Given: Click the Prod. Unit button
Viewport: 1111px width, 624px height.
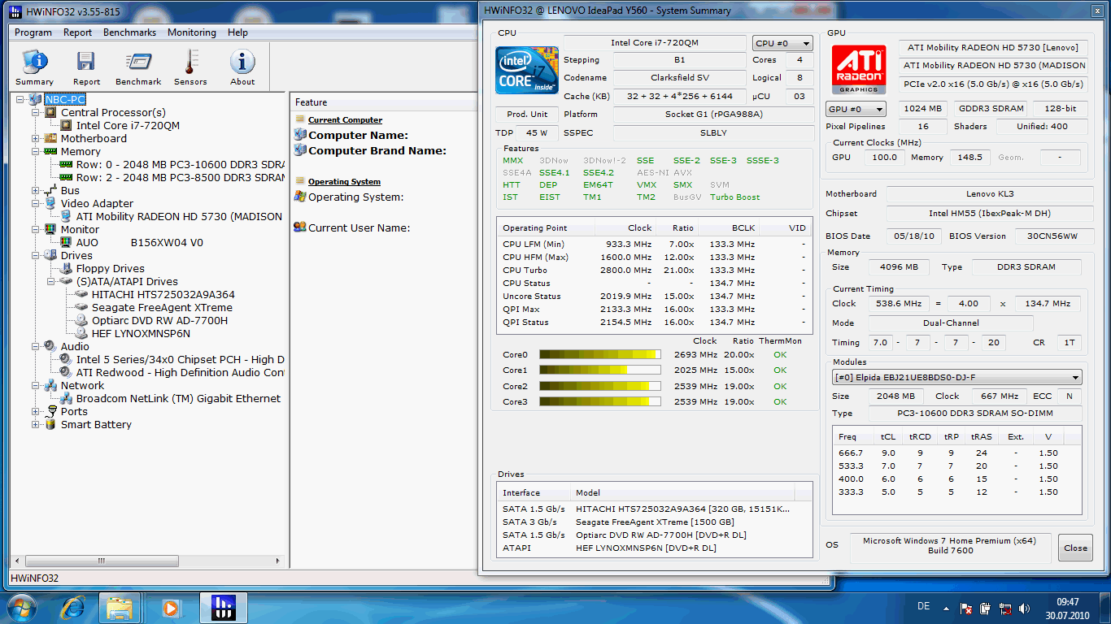Looking at the screenshot, I should coord(527,115).
